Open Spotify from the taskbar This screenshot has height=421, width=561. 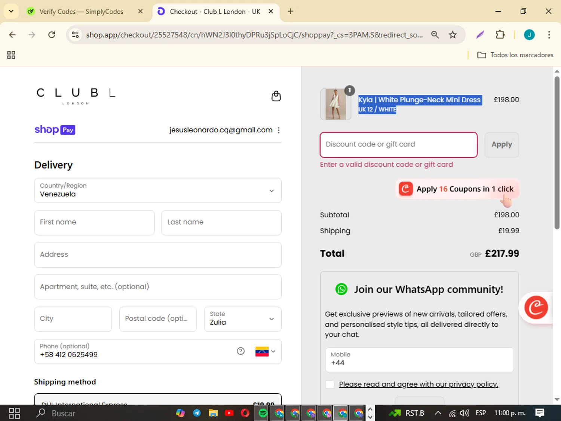263,413
